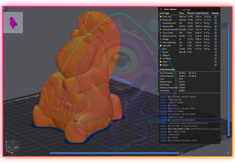235x163 pixels.
Task: Click the yellow Inner wall color square
Action: point(161,17)
